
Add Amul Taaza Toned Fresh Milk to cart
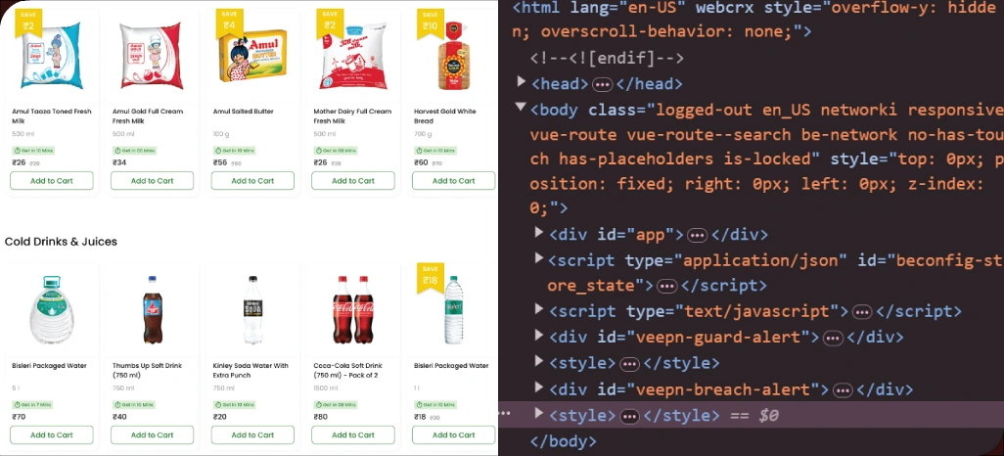click(52, 181)
